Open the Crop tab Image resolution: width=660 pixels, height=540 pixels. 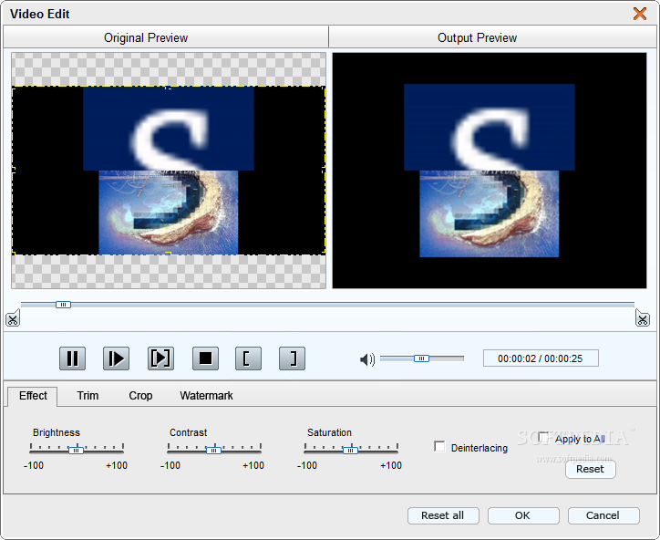coord(140,396)
